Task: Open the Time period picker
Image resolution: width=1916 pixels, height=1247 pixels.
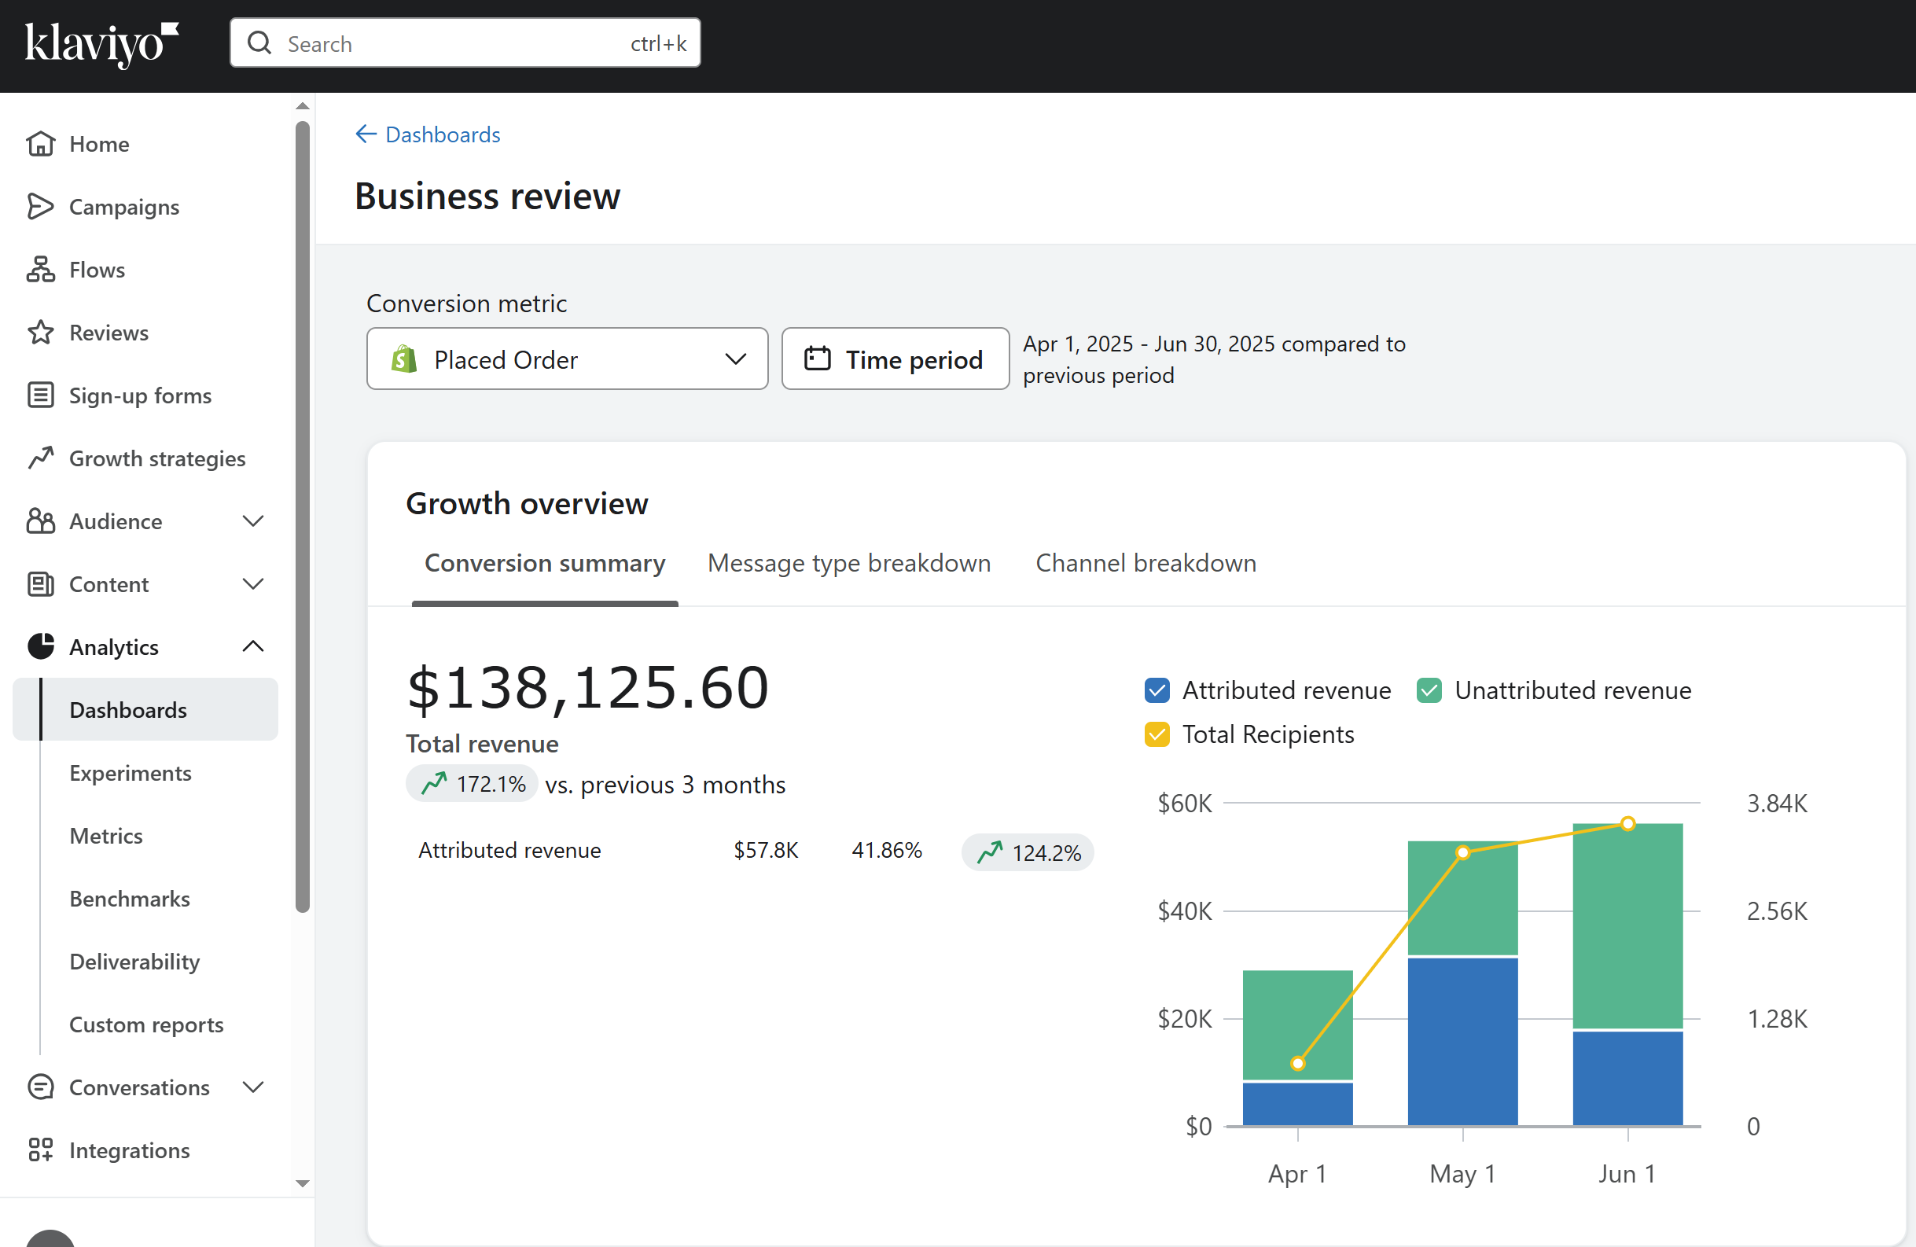Action: 895,359
